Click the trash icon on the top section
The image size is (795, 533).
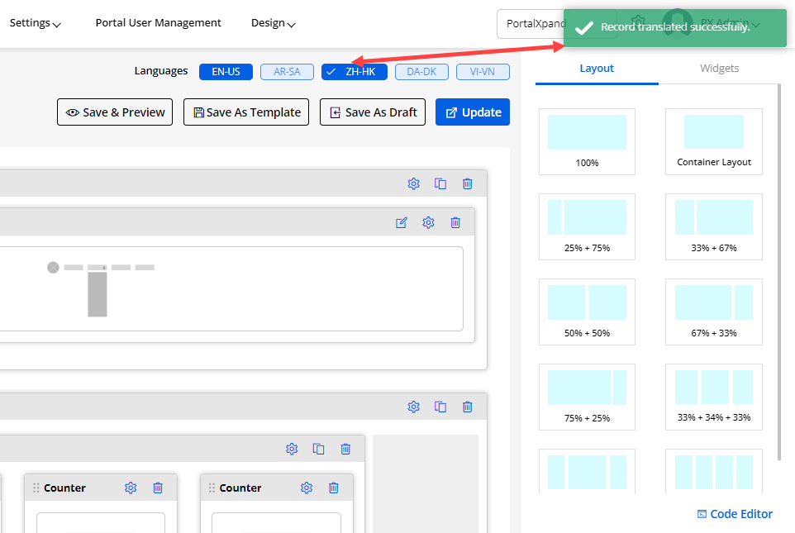click(468, 183)
